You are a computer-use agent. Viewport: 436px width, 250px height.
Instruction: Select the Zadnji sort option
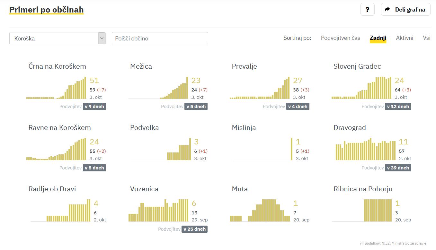click(x=378, y=38)
